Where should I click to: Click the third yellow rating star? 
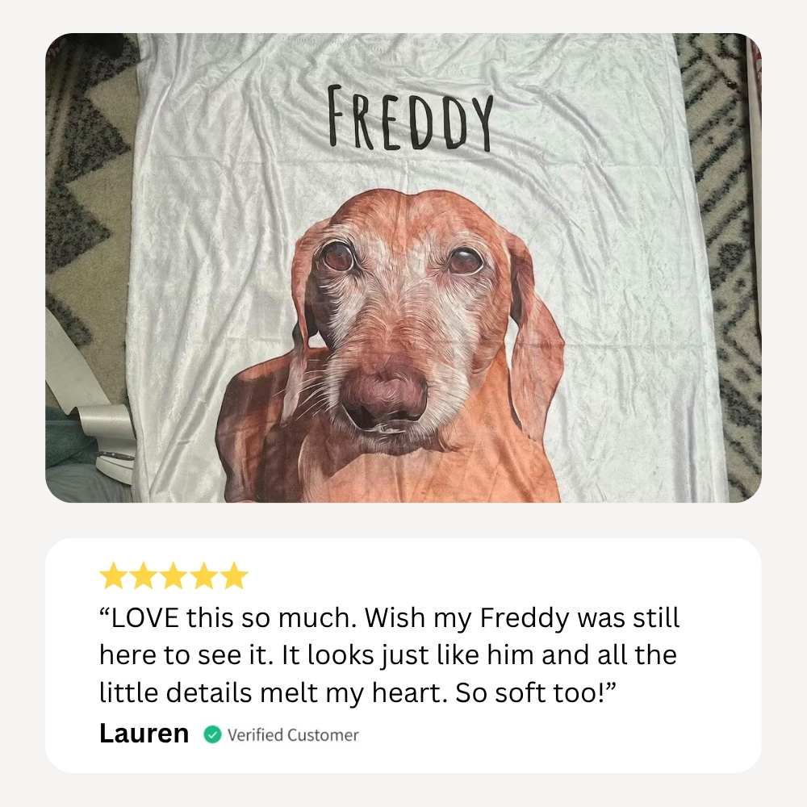(174, 575)
